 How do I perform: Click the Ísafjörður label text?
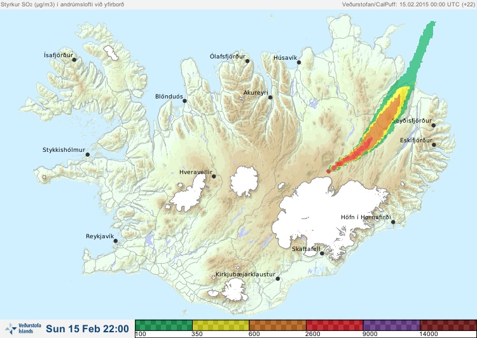click(59, 55)
